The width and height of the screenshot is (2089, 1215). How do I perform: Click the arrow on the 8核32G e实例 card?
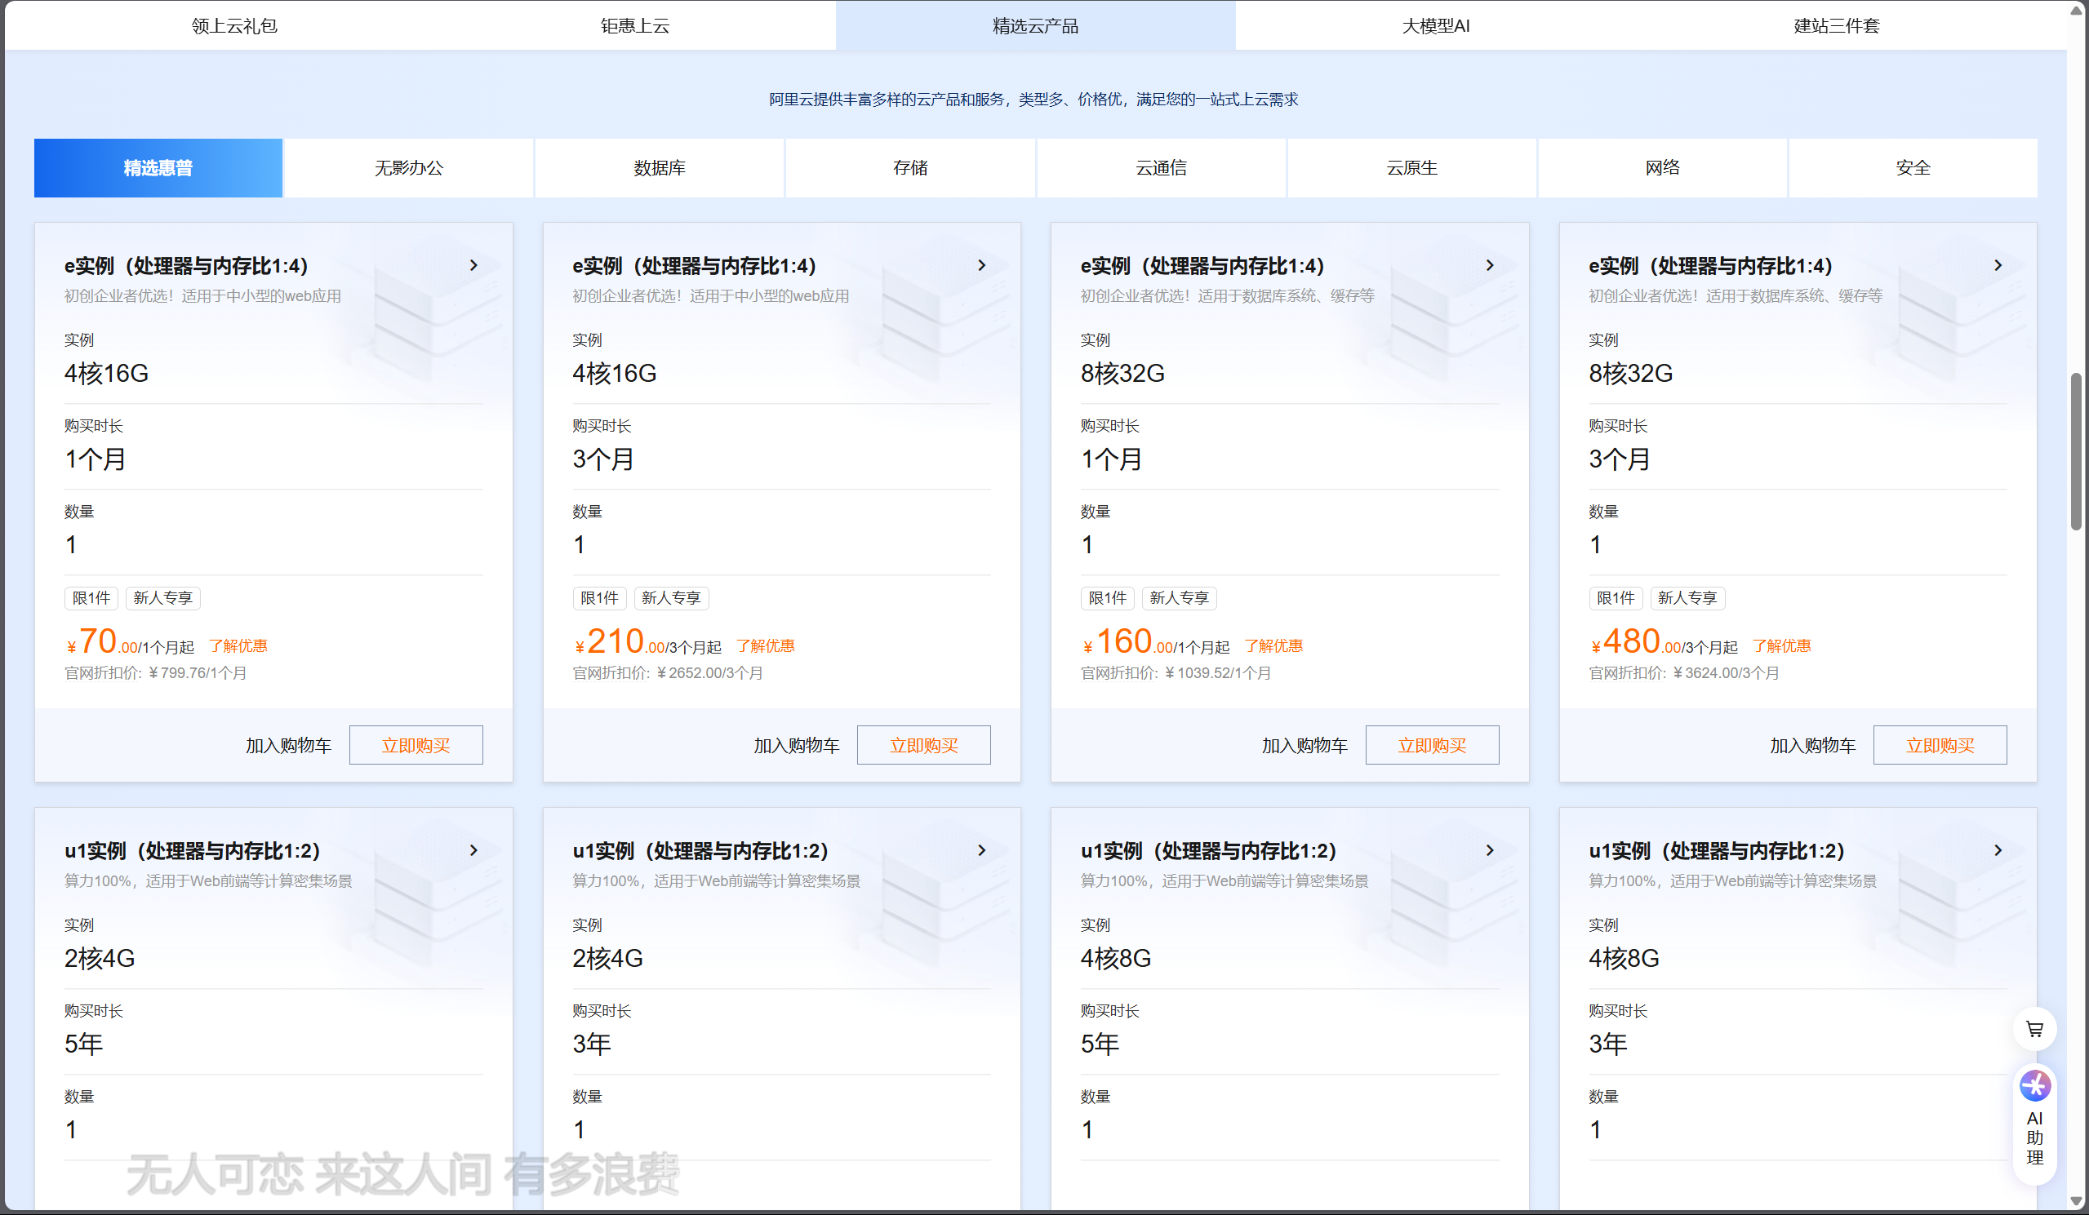pos(1490,265)
